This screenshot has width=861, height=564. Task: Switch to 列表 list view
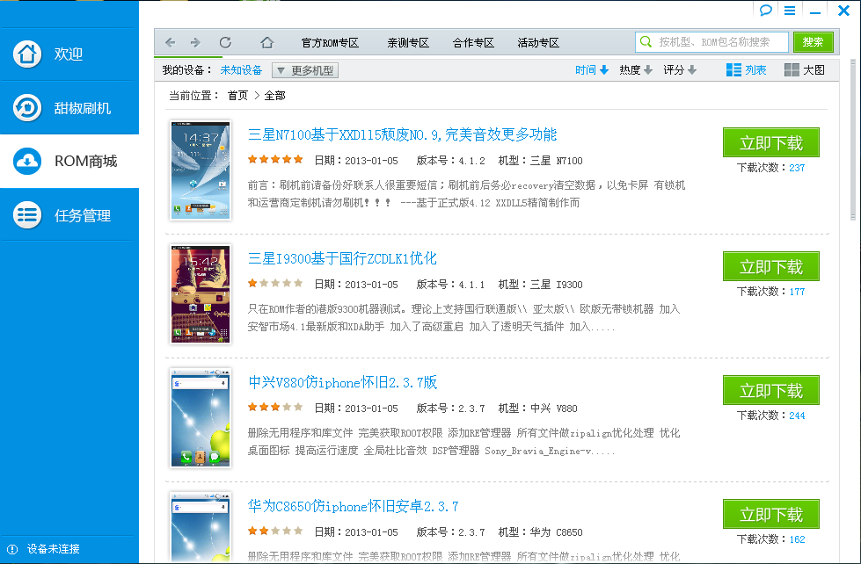point(747,69)
